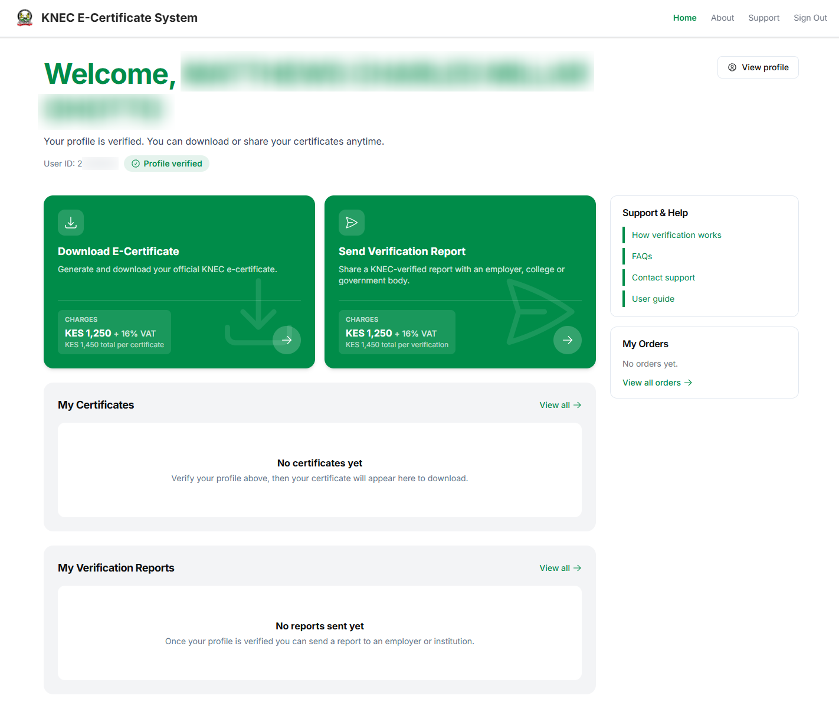The height and width of the screenshot is (702, 839).
Task: Click 'Your profile is verified' message
Action: coord(214,142)
